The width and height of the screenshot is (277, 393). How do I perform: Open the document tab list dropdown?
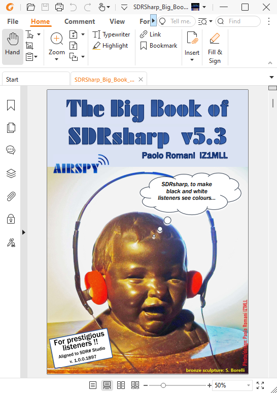271,77
